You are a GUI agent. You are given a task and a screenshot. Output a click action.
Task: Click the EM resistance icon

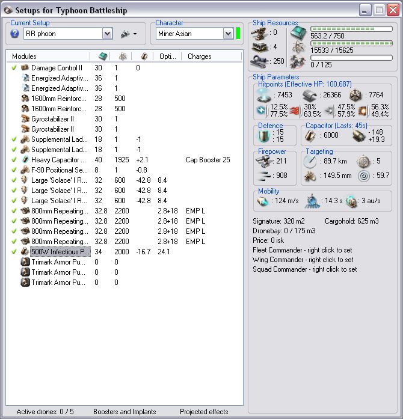click(262, 111)
